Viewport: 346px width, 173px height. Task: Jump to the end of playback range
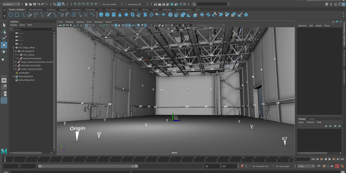click(342, 159)
